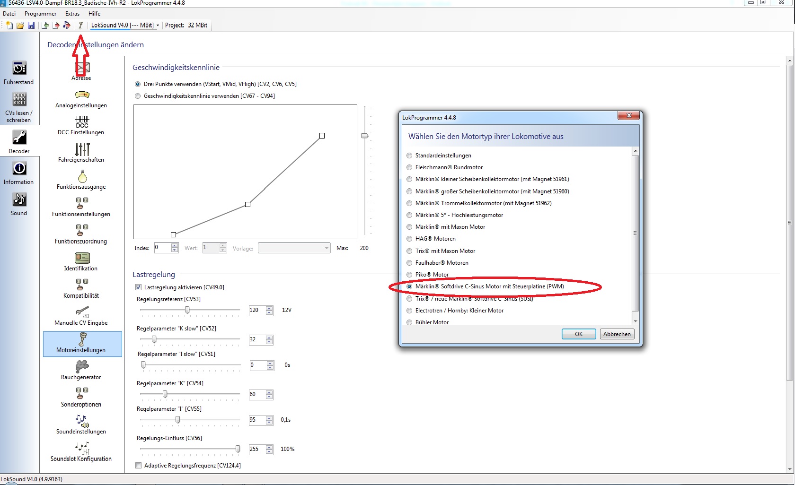
Task: Choose Bühler Motor option
Action: [409, 322]
